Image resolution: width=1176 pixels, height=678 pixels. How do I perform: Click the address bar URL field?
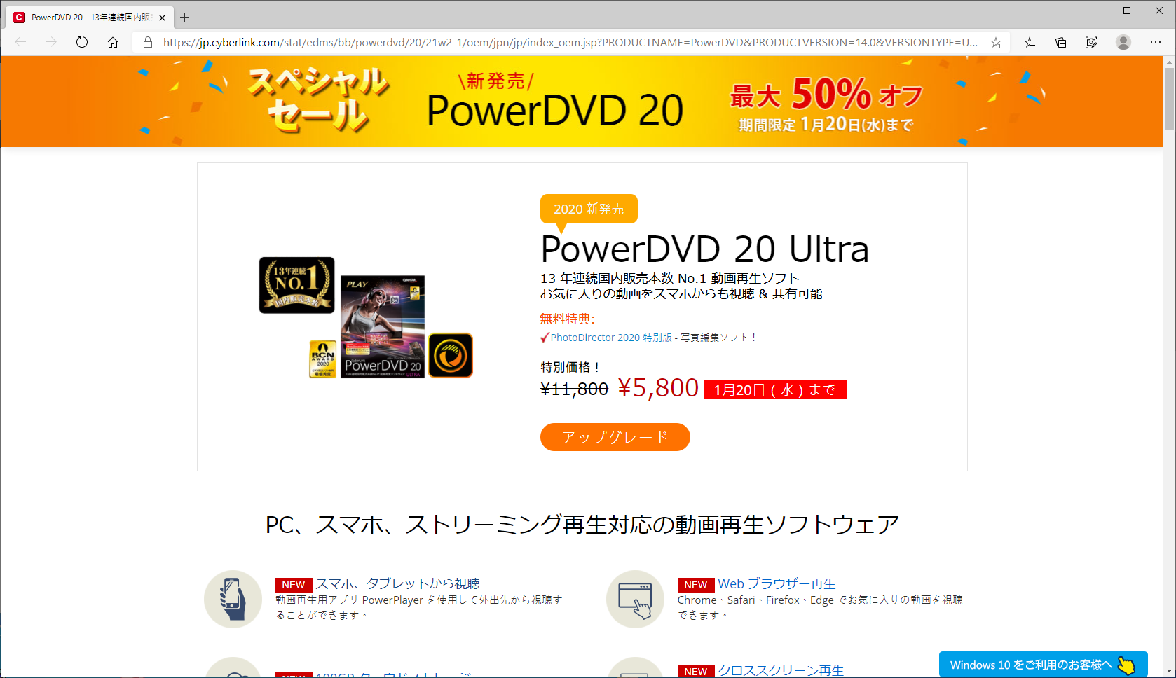(x=570, y=42)
